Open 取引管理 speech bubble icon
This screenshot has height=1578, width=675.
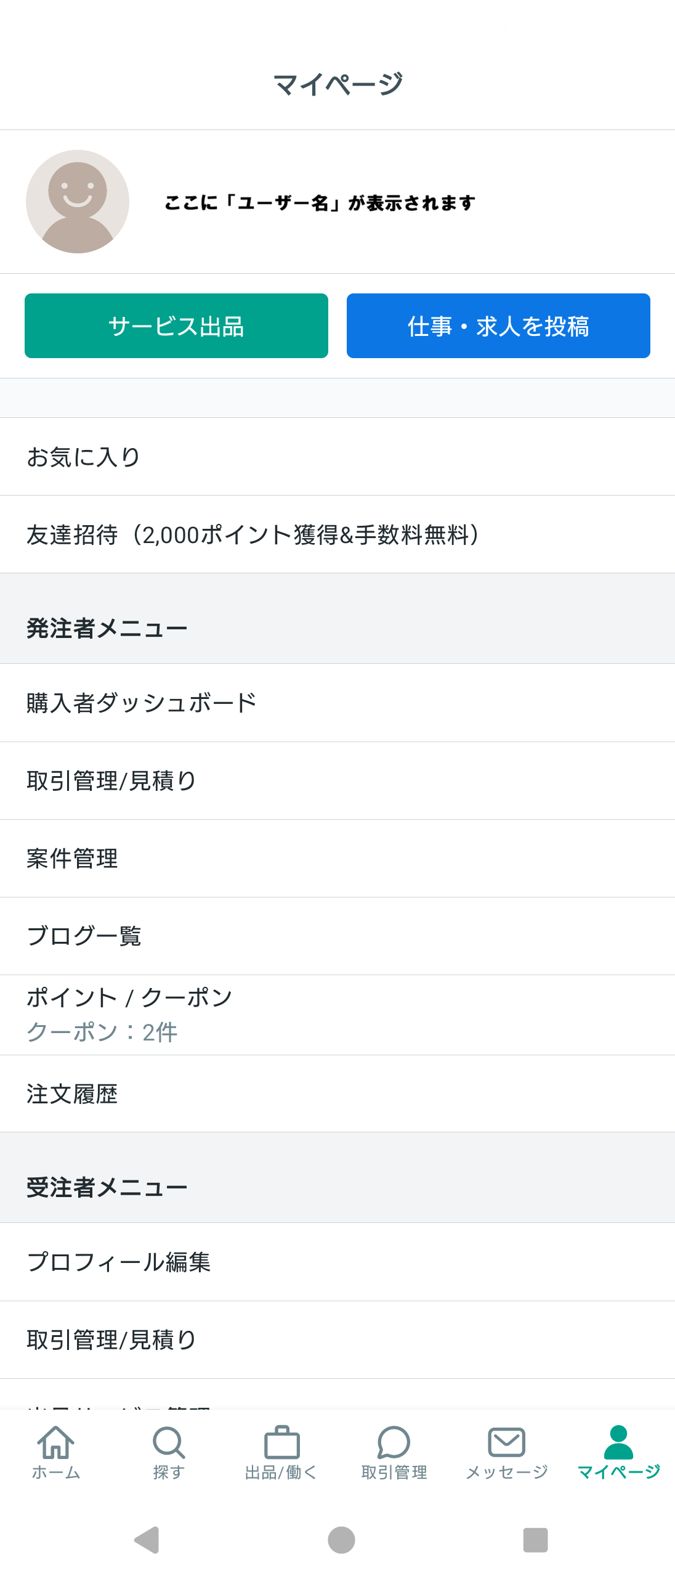click(394, 1442)
